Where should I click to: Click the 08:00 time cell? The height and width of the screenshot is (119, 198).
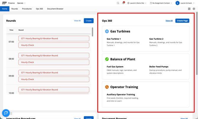tap(11, 59)
